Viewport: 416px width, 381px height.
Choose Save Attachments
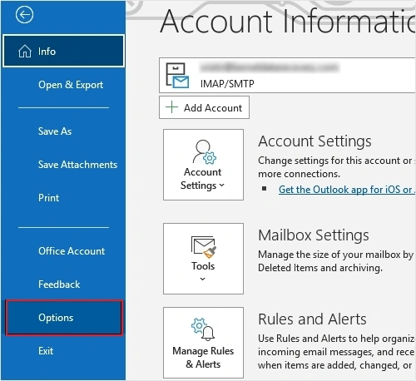(77, 165)
